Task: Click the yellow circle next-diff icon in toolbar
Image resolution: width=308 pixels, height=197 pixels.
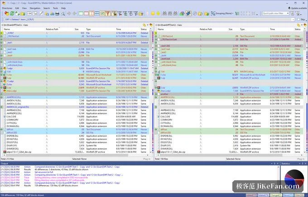Action: click(x=159, y=14)
